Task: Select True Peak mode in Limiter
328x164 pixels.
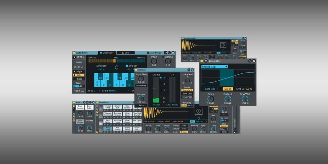Action: click(x=187, y=97)
